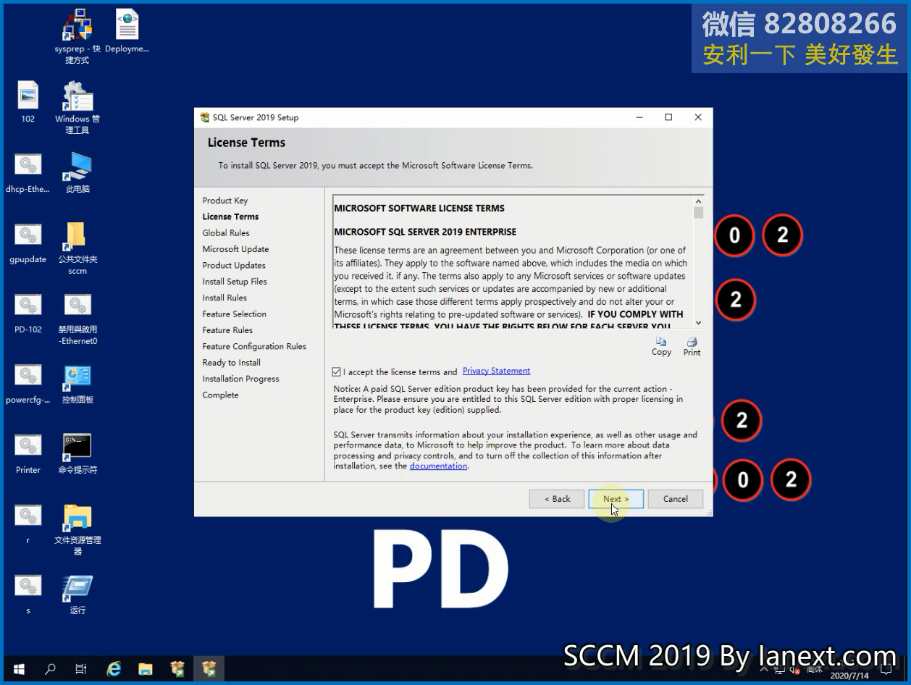This screenshot has width=911, height=685.
Task: Maximize the SQL Server 2019 Setup window
Action: coord(668,117)
